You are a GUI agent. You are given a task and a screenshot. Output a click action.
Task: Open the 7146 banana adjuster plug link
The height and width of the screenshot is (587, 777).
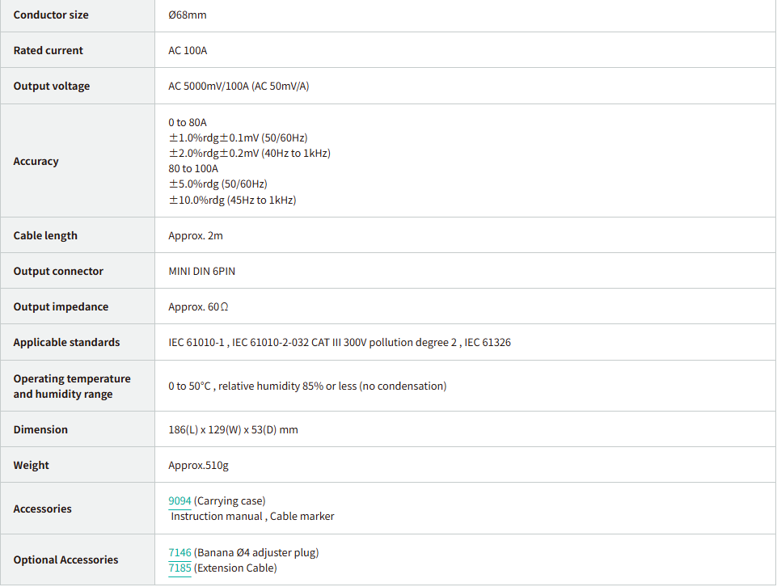pos(179,553)
